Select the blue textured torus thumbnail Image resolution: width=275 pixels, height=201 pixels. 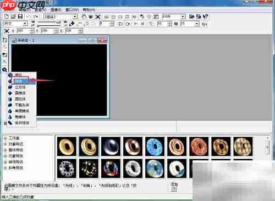155,147
